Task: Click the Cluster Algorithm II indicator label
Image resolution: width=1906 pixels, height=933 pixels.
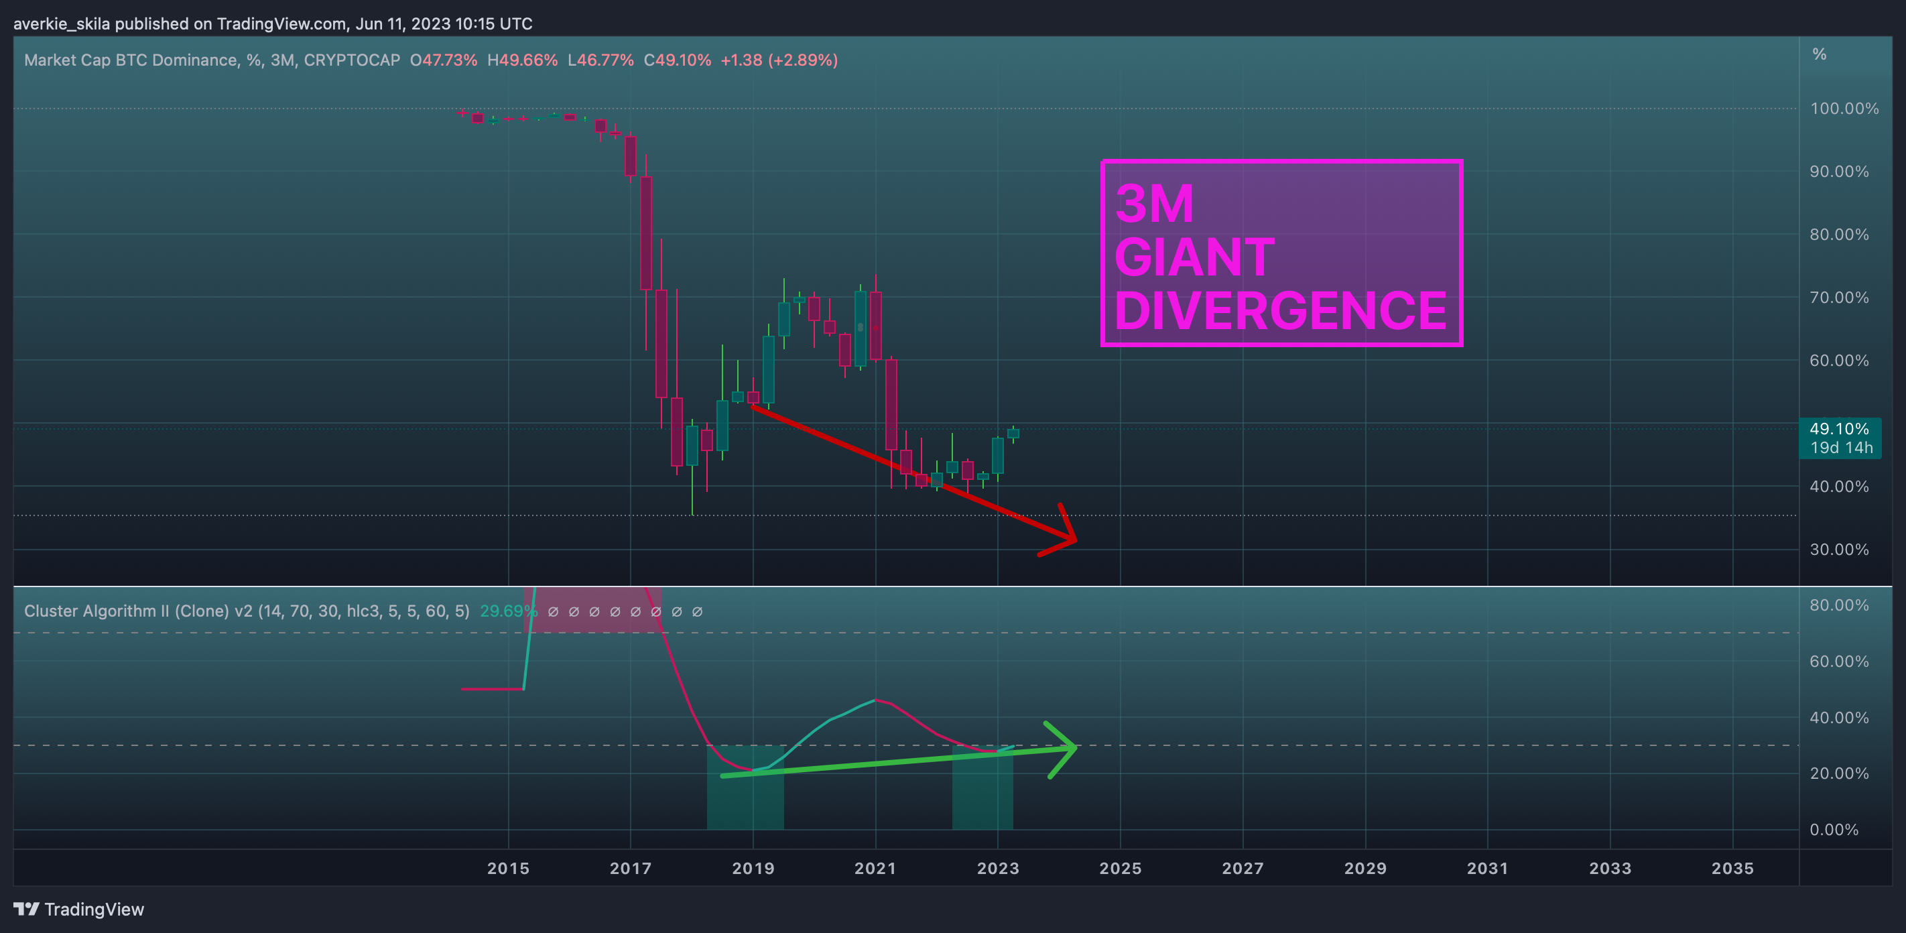Action: click(x=247, y=611)
